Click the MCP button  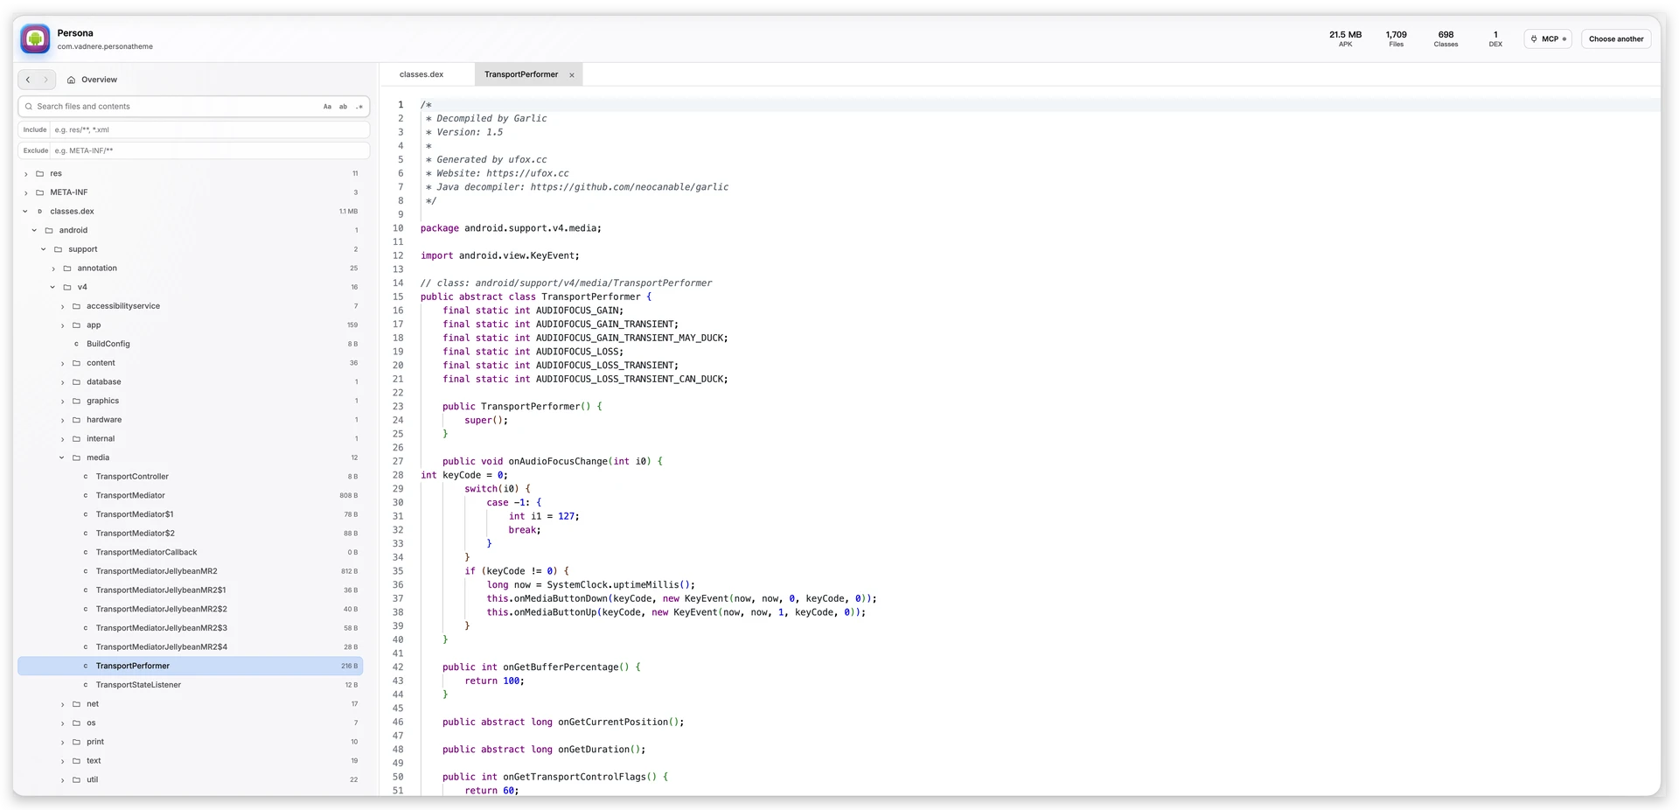pyautogui.click(x=1548, y=39)
